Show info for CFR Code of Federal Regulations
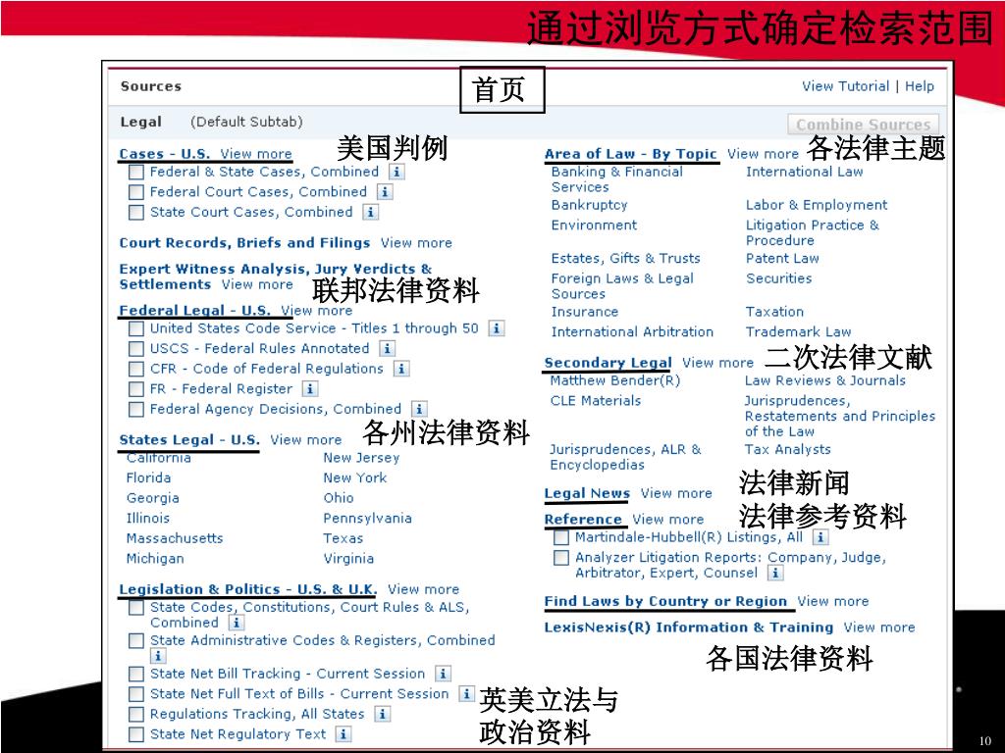Image resolution: width=1005 pixels, height=753 pixels. (x=401, y=369)
